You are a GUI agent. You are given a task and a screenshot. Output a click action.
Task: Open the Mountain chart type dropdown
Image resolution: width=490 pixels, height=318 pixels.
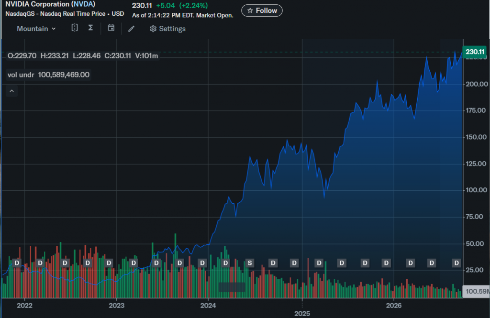point(36,29)
